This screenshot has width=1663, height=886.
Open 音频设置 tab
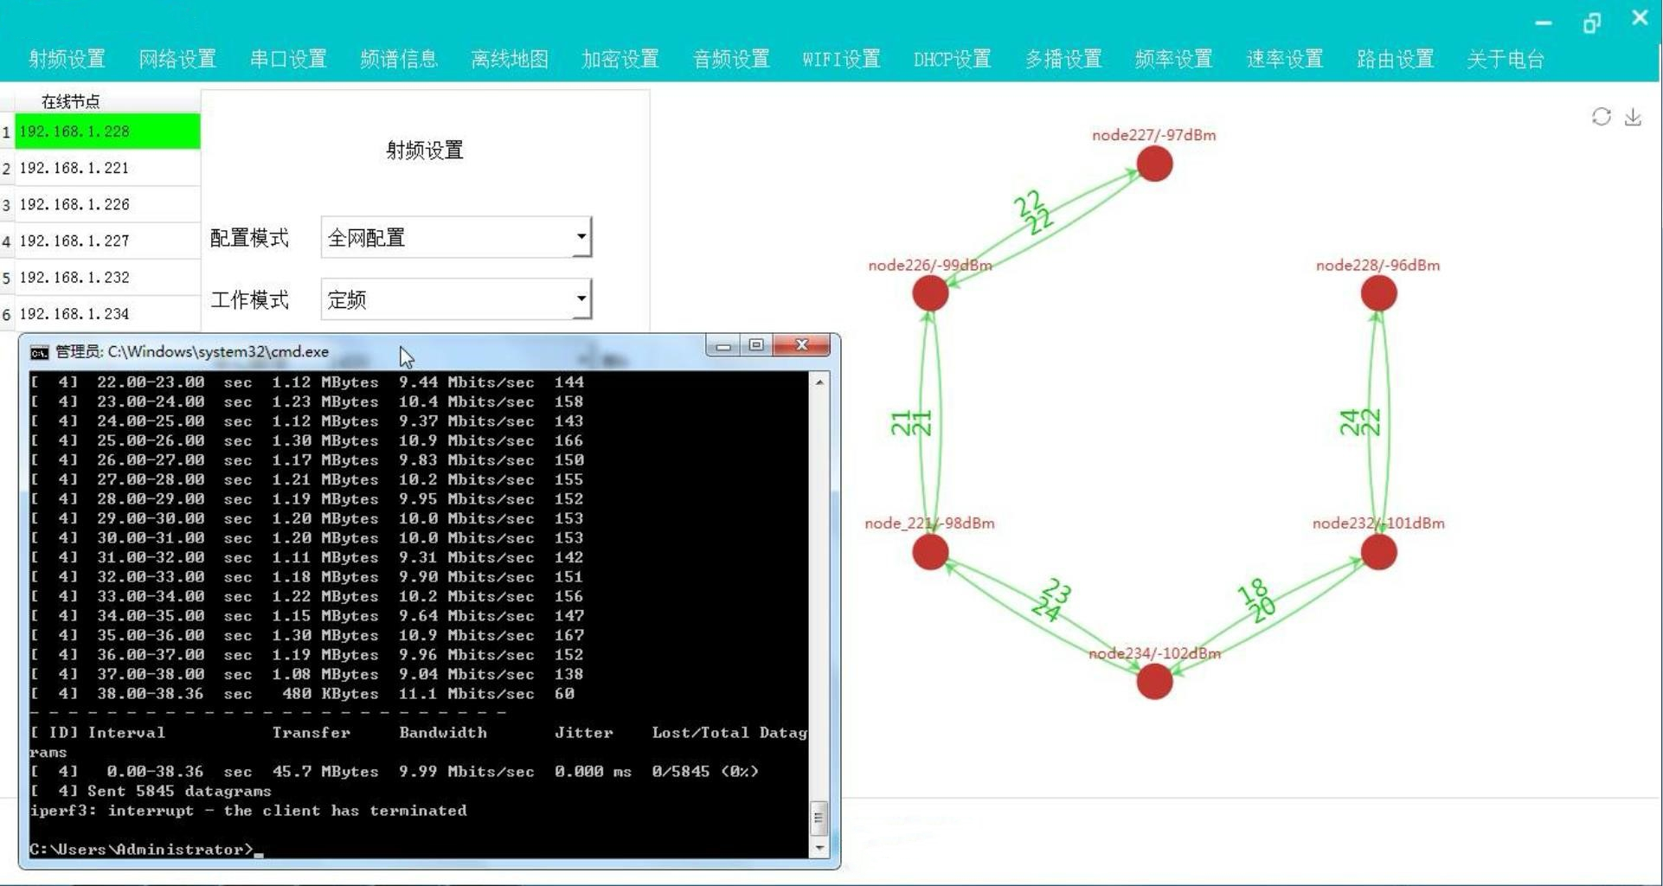pos(731,59)
